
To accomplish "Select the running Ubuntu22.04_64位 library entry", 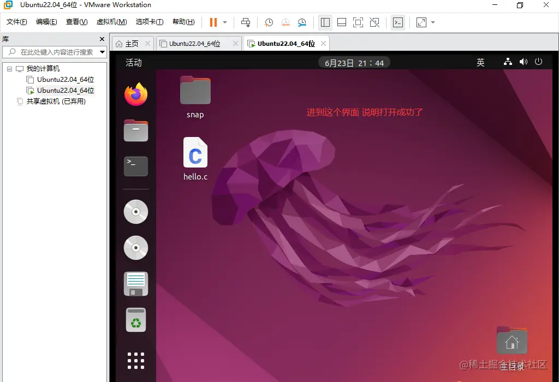I will (x=66, y=91).
